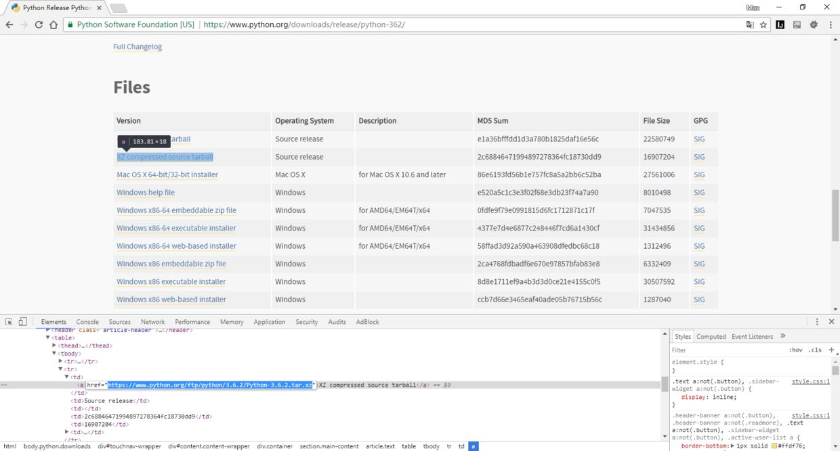Open the AdBlock DevTools tab
This screenshot has height=451, width=840.
368,322
